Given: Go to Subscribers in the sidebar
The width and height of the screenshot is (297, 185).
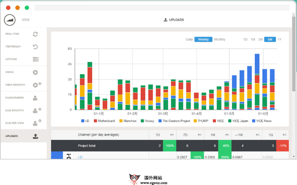Looking at the screenshot, I should 24,98.
